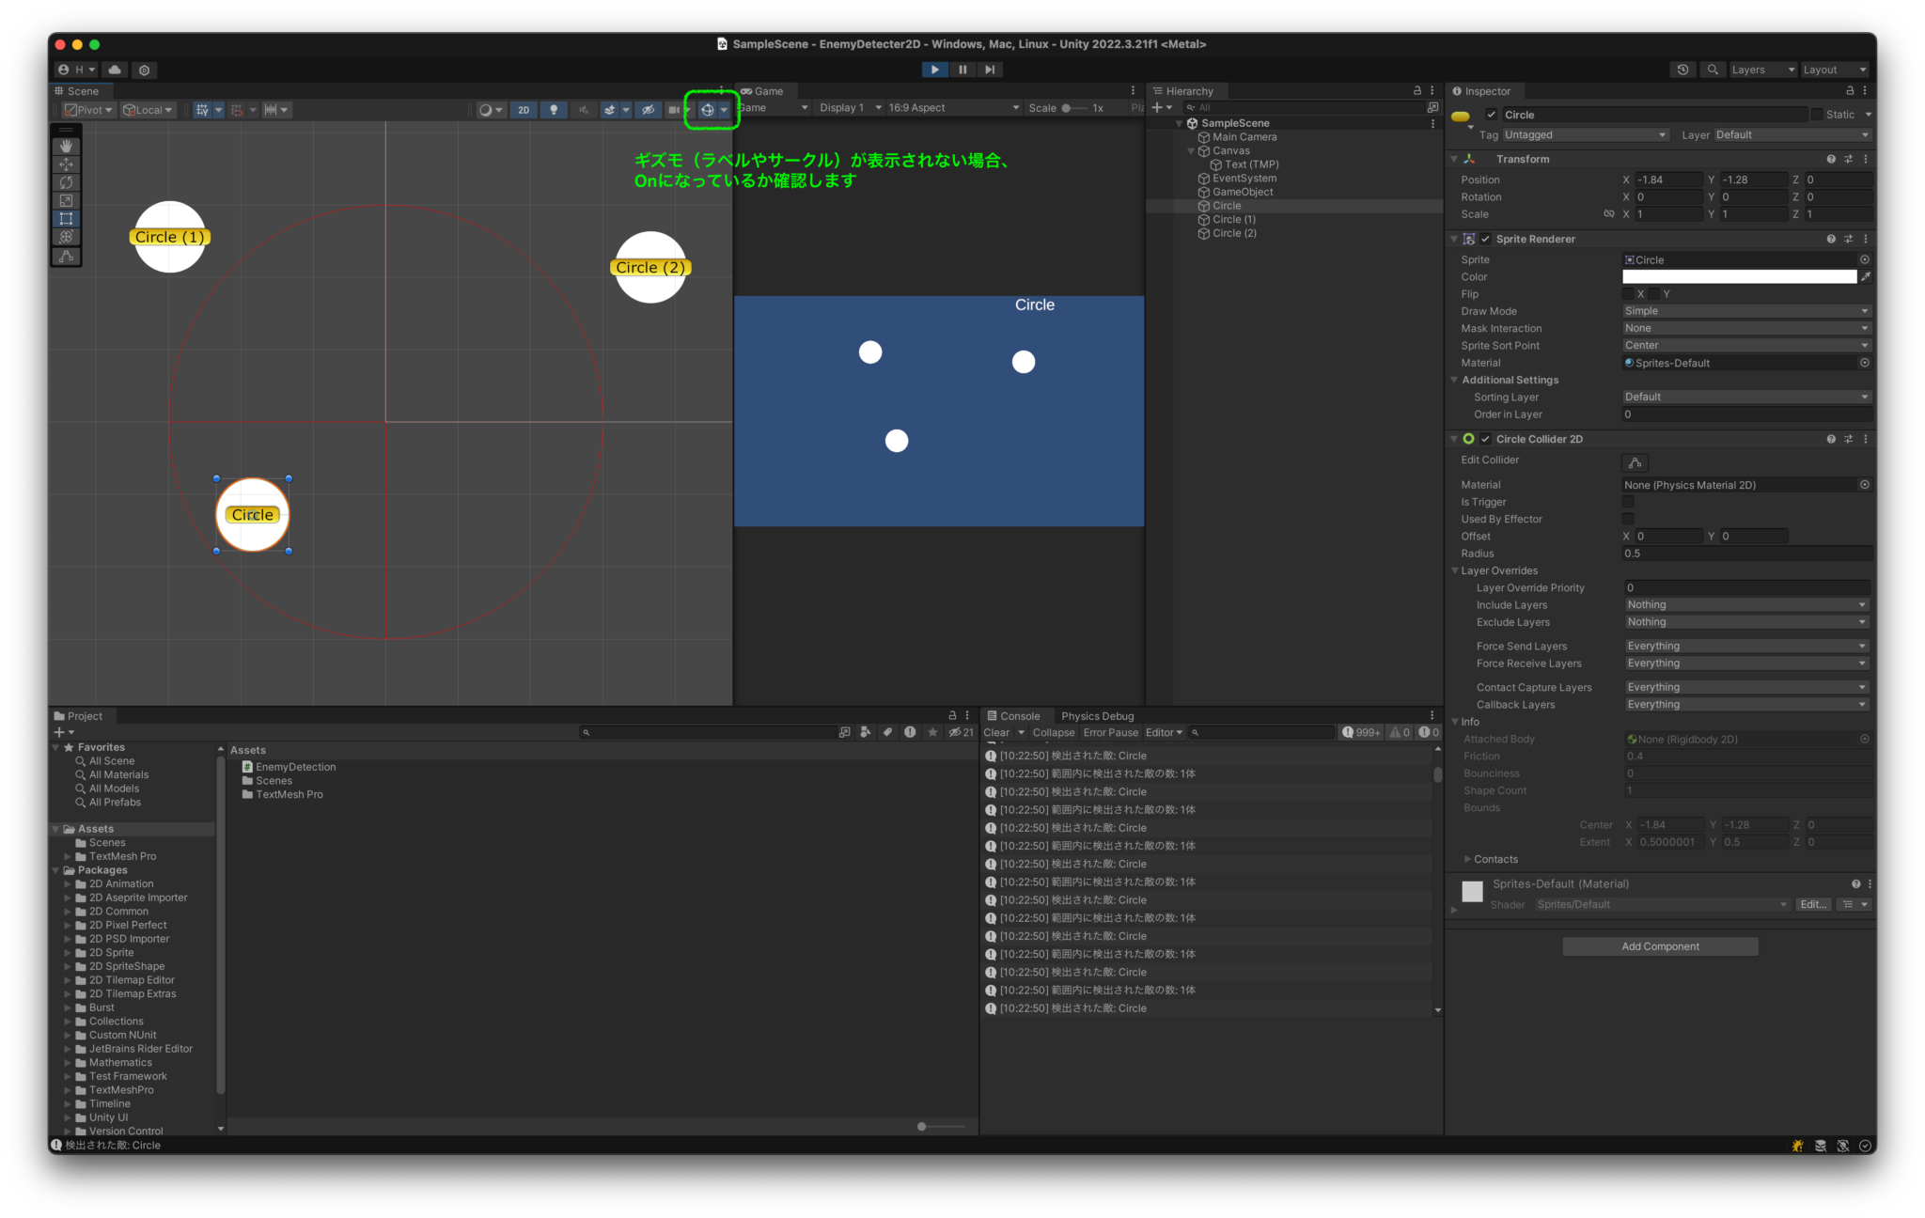Screen dimensions: 1925x1218
Task: Open the Color swatch in Sprite Renderer
Action: (x=1739, y=276)
